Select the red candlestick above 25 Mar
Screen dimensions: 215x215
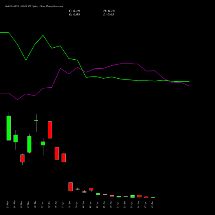coord(22,158)
